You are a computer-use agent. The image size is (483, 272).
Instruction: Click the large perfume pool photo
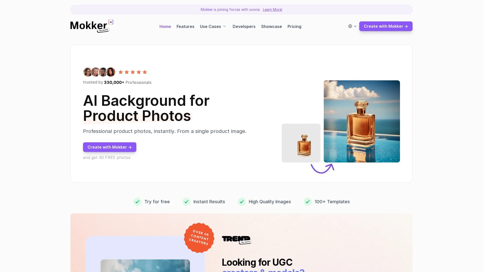(362, 121)
